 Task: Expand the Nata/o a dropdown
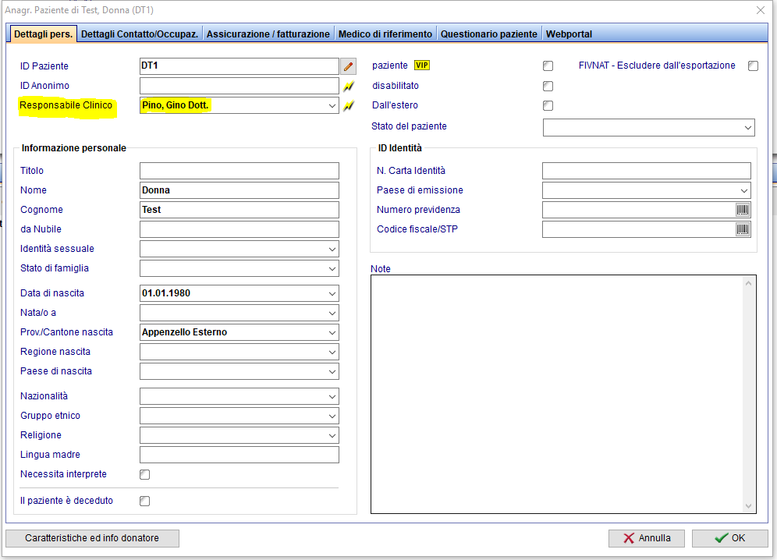(x=332, y=314)
